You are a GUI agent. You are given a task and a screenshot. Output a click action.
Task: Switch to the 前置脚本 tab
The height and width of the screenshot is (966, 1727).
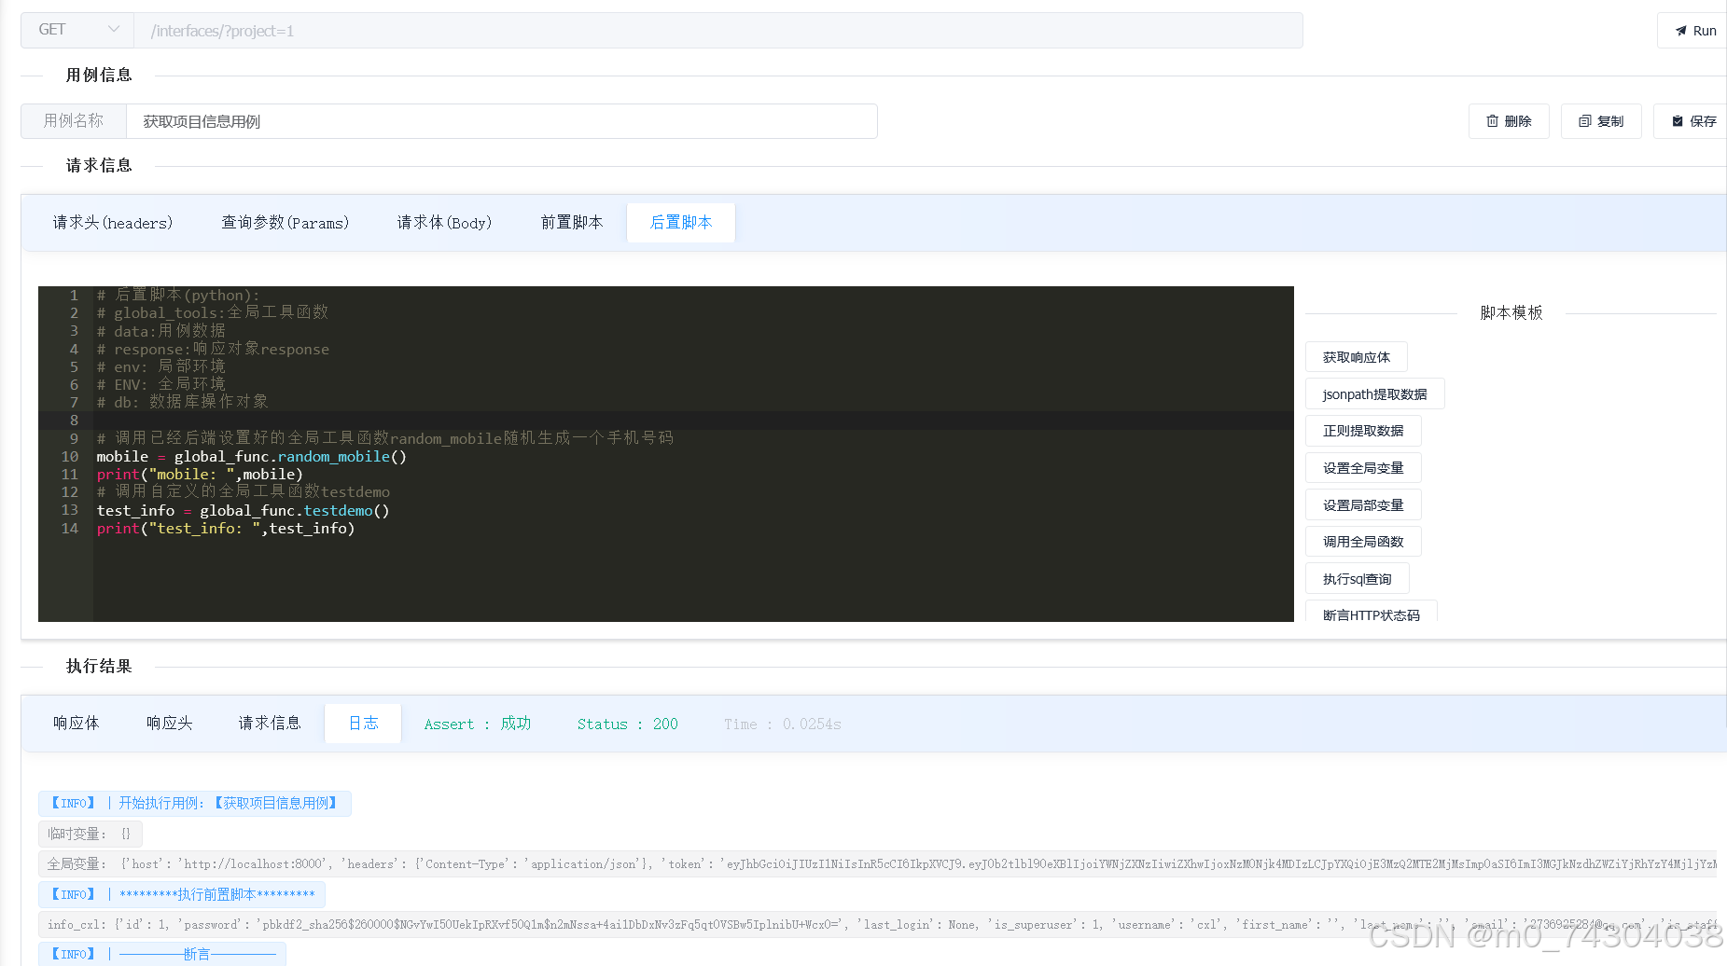(572, 222)
